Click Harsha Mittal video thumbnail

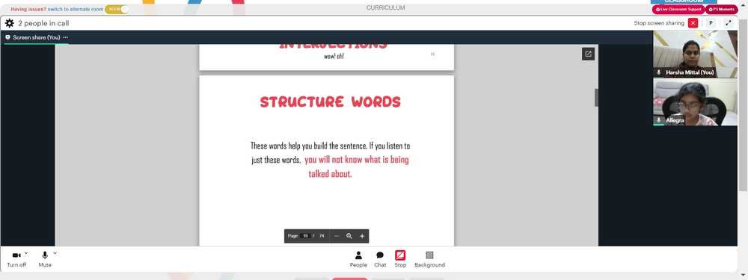[695, 54]
